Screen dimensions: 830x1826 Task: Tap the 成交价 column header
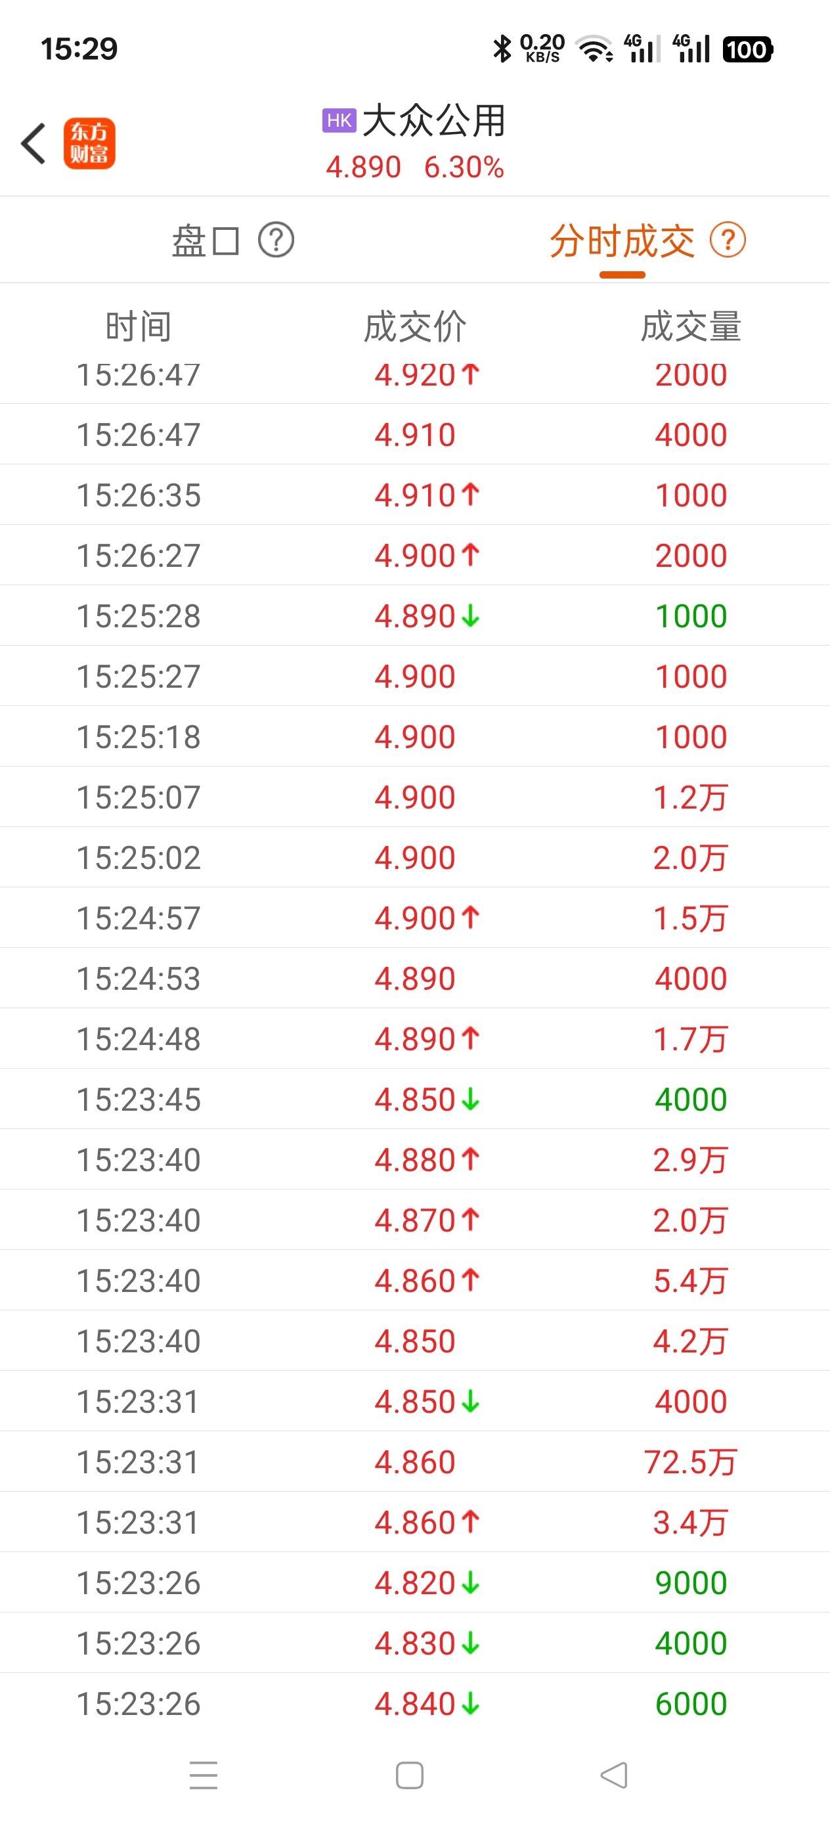(416, 327)
